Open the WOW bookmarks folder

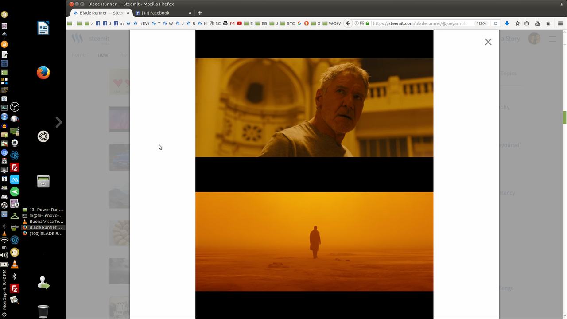pos(331,23)
